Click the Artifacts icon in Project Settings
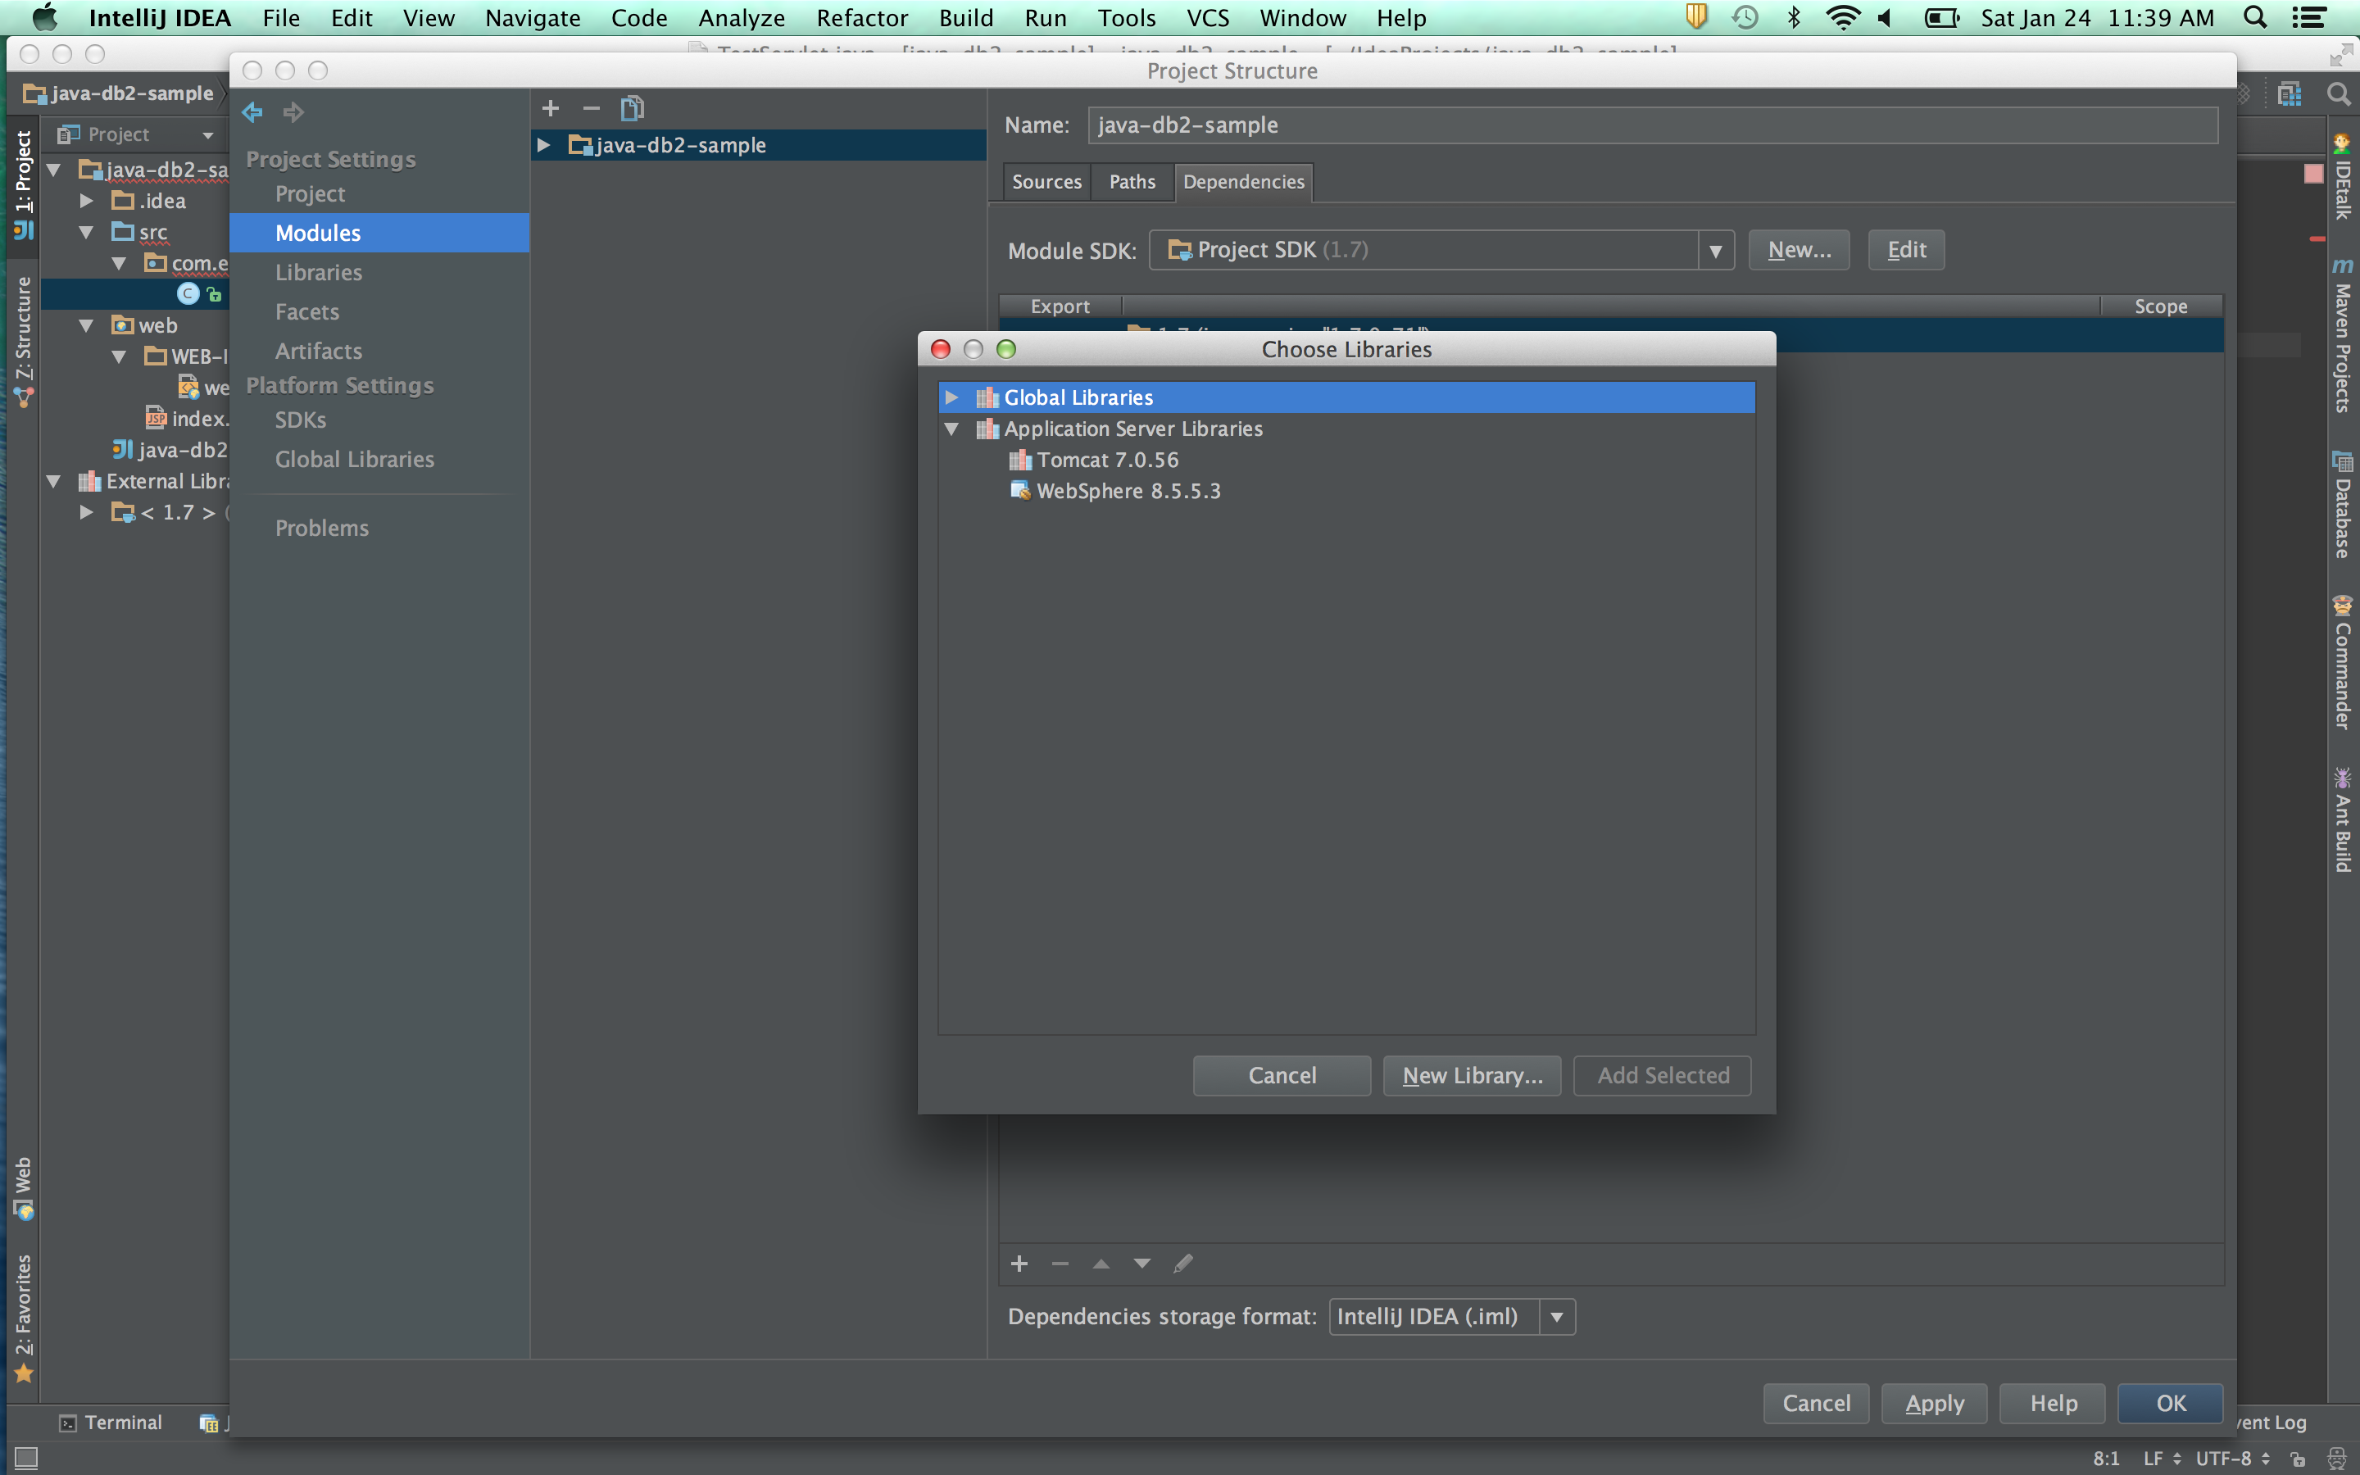Image resolution: width=2360 pixels, height=1475 pixels. coord(318,350)
